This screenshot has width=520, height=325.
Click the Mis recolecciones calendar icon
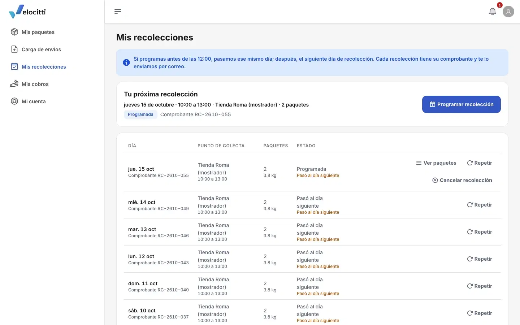point(14,66)
